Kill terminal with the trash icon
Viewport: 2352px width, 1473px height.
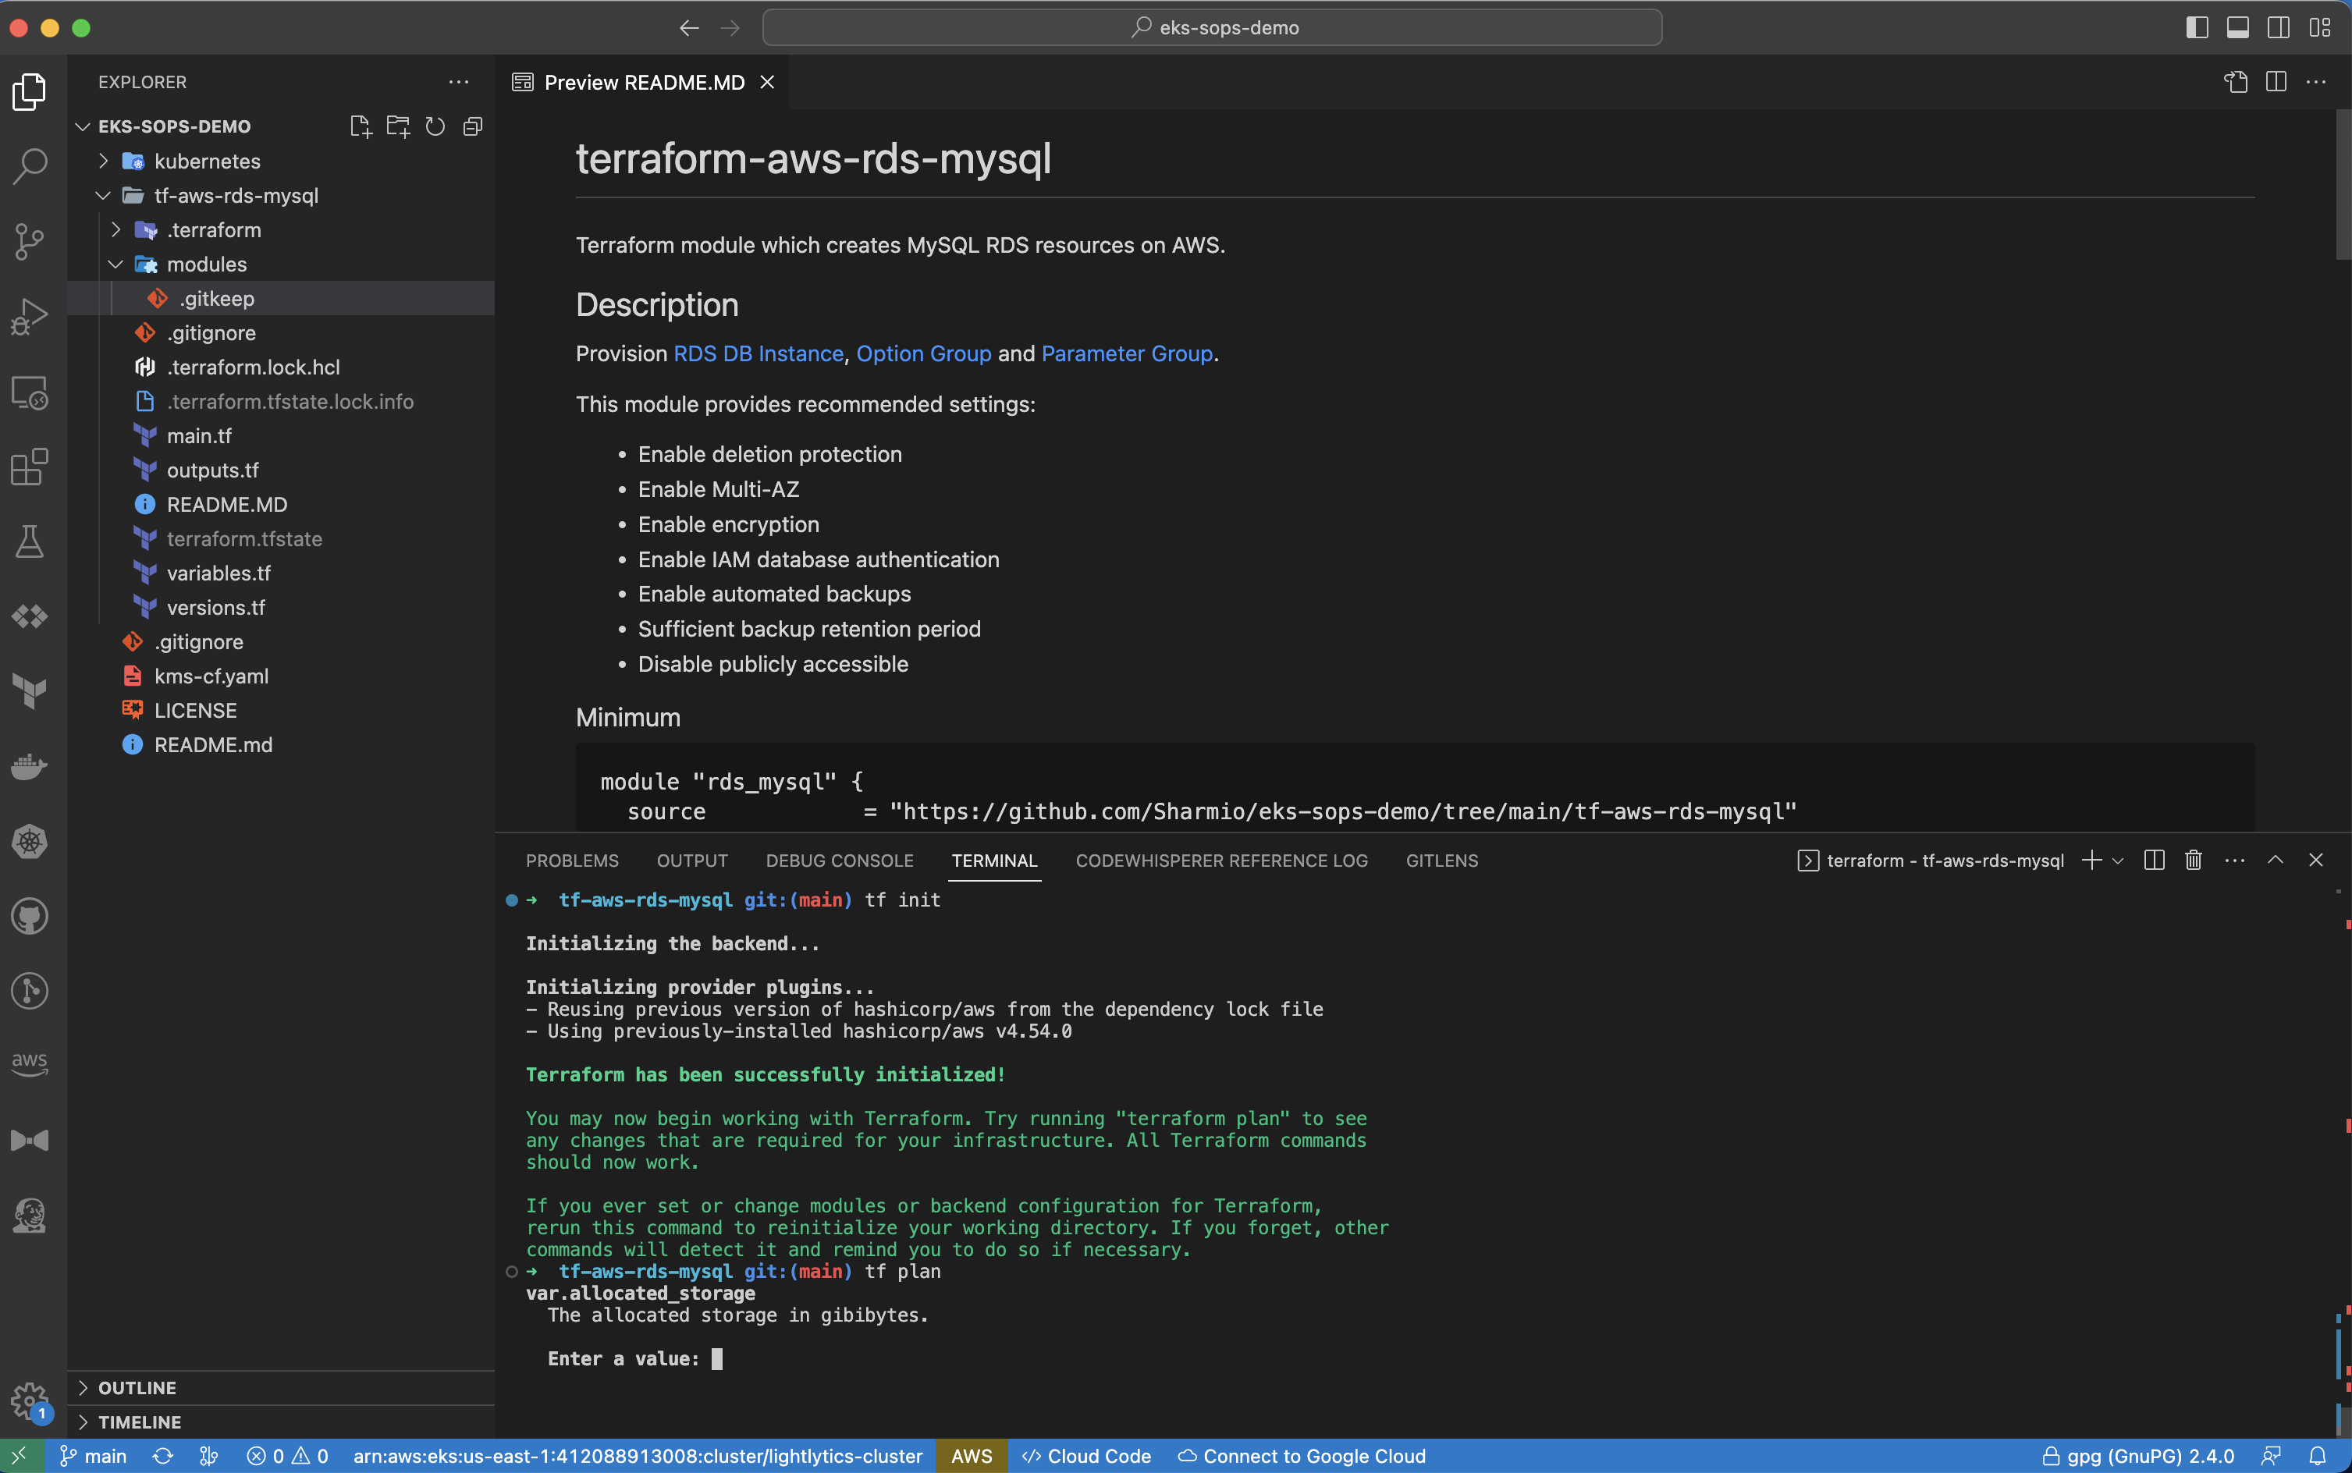2193,861
